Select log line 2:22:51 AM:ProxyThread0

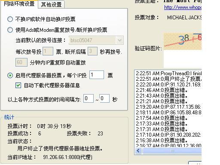click(x=168, y=73)
